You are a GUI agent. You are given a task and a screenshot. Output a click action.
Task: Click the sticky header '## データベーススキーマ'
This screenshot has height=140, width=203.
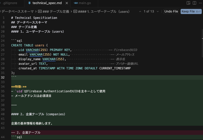(x=29, y=22)
